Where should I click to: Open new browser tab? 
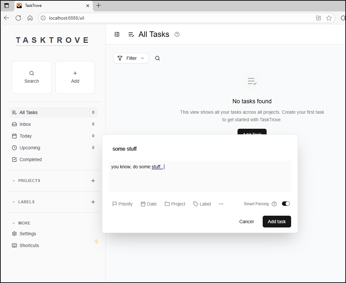98,6
